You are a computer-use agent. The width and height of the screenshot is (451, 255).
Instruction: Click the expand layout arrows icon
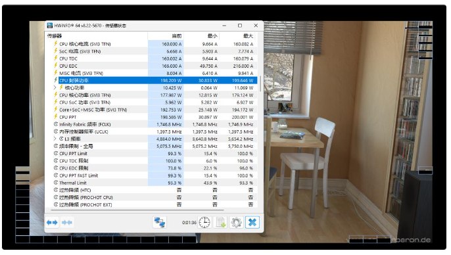tap(52, 223)
